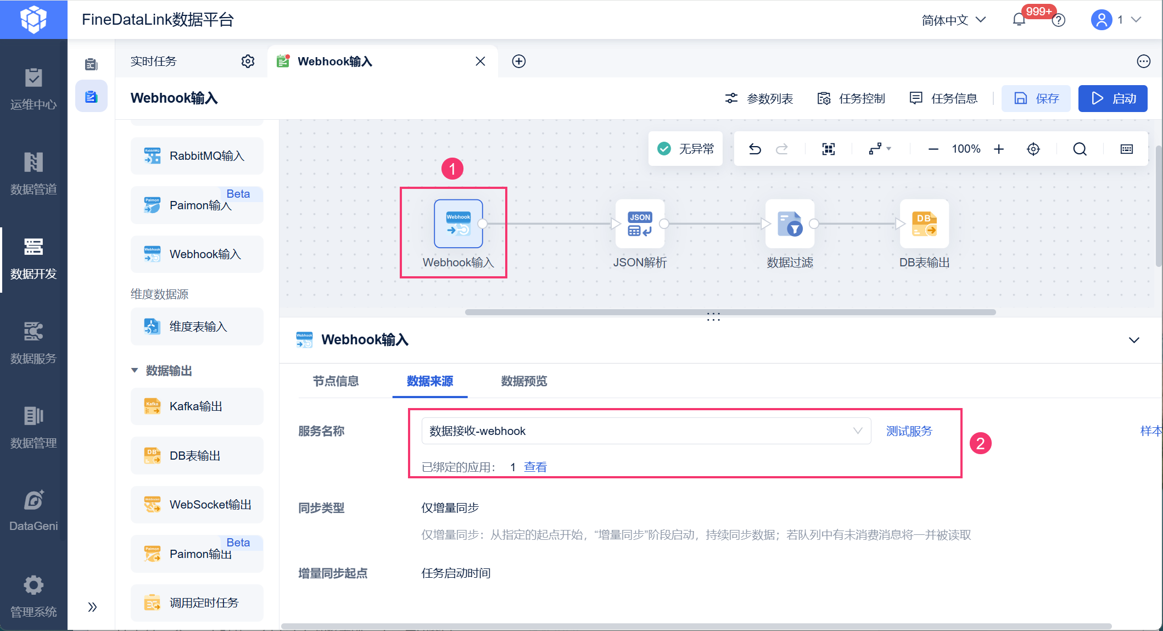Viewport: 1163px width, 631px height.
Task: Open the connection line style dropdown
Action: pyautogui.click(x=880, y=149)
